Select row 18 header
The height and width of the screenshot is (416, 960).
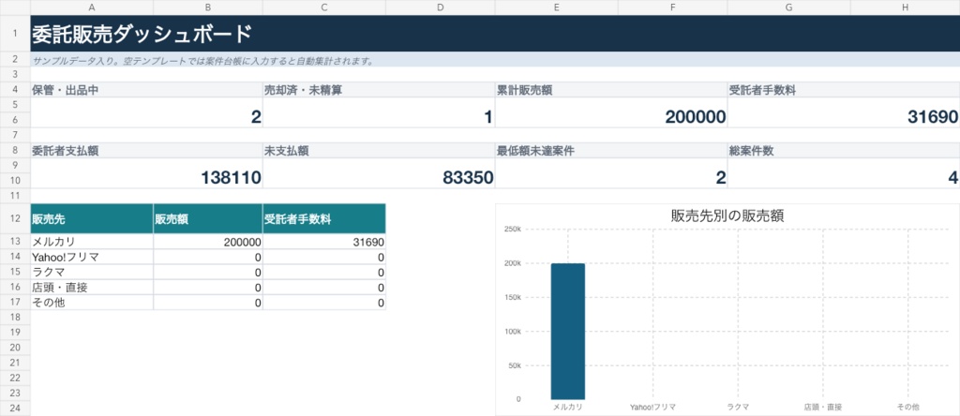click(15, 318)
